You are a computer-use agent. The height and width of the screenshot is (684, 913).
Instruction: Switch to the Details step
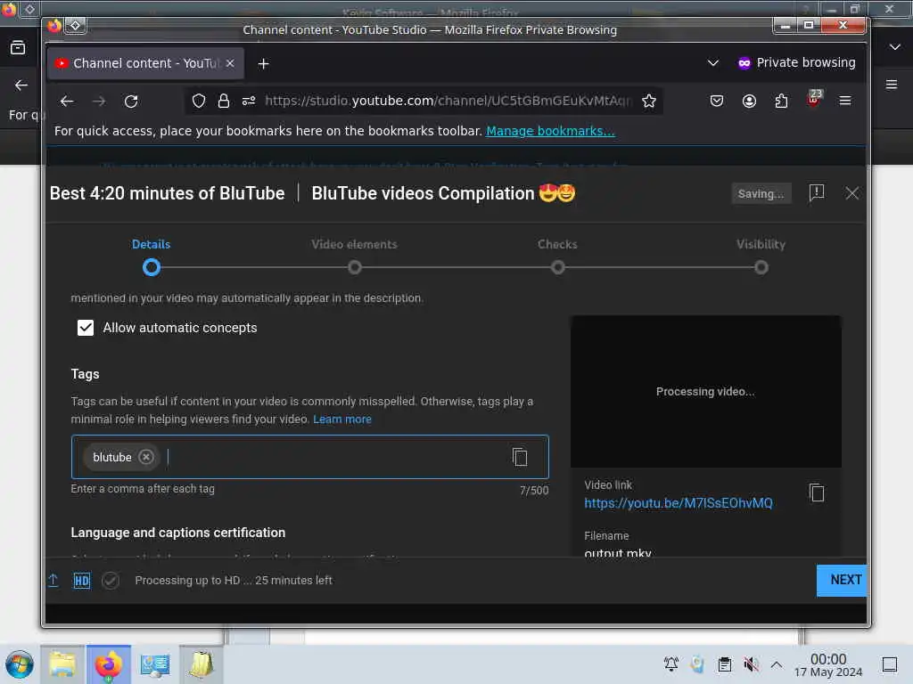[x=152, y=244]
